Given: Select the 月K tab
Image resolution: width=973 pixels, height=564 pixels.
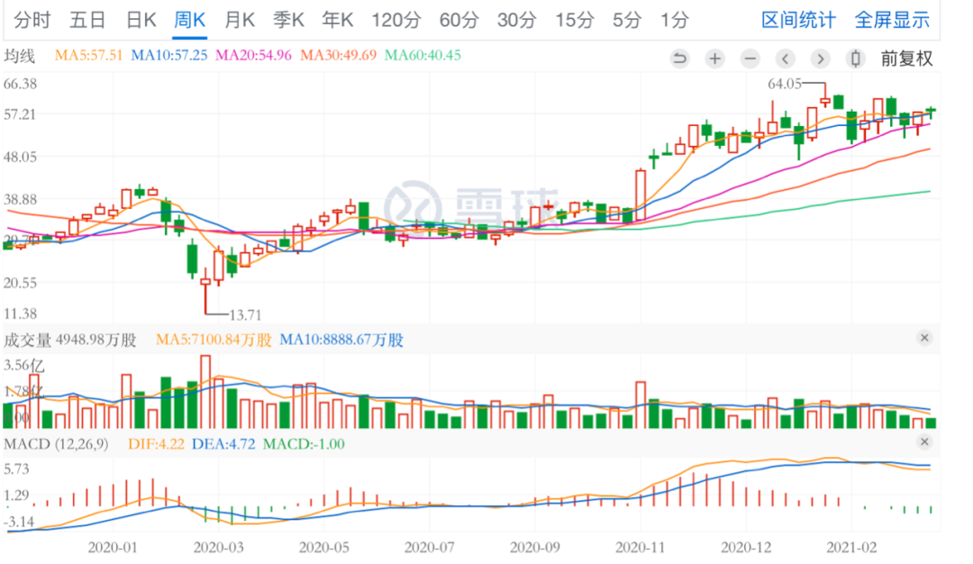Looking at the screenshot, I should click(x=240, y=21).
